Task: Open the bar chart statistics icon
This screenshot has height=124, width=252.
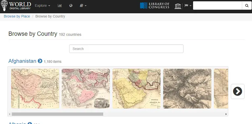Action: pos(60,6)
